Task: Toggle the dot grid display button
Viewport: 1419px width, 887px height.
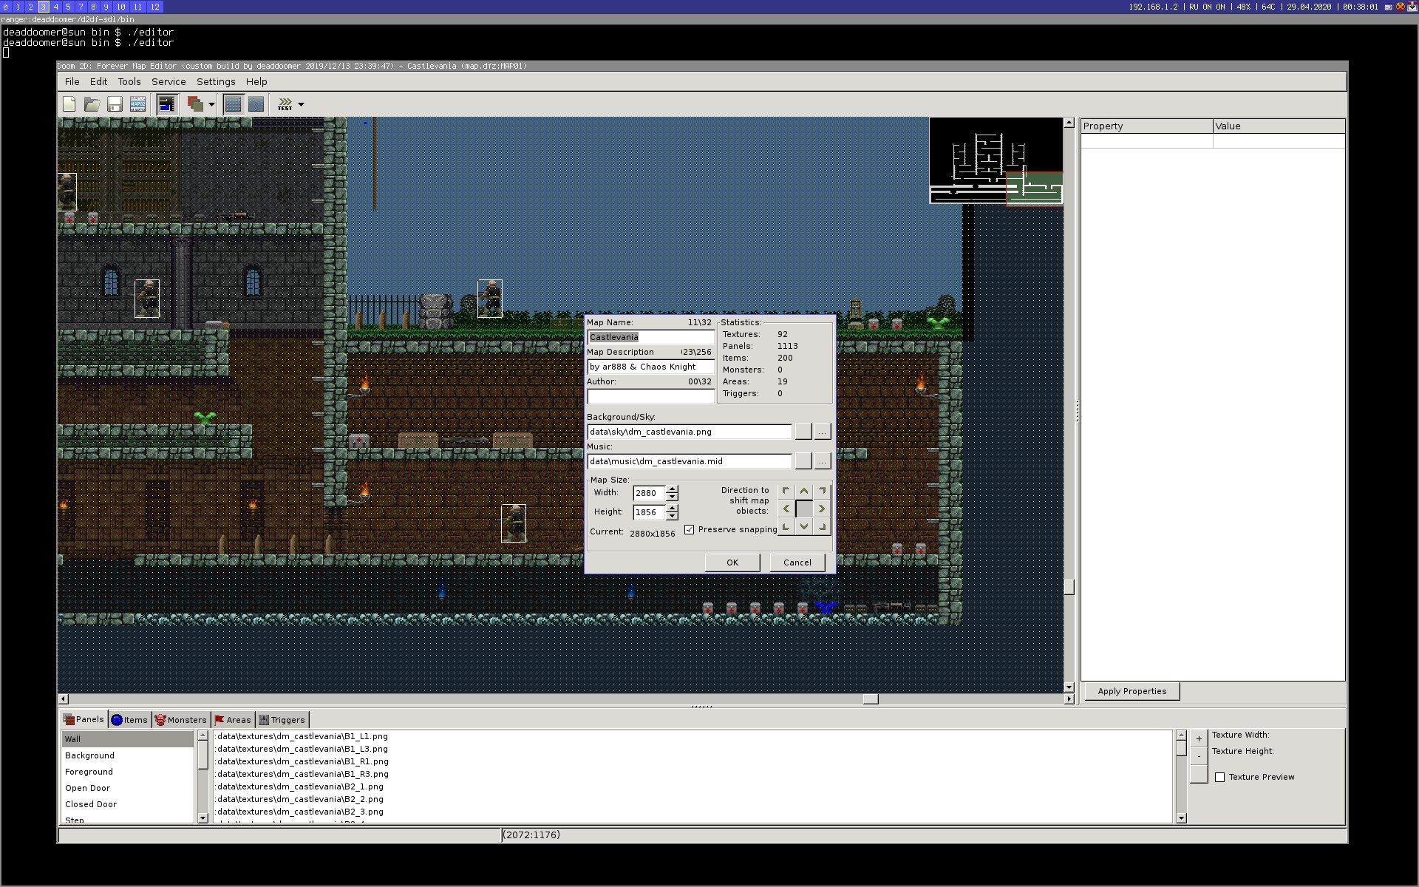Action: pyautogui.click(x=233, y=104)
